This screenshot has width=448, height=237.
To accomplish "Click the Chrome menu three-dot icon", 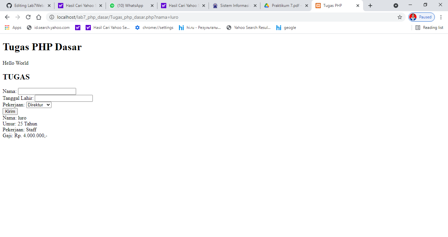I will coord(441,17).
